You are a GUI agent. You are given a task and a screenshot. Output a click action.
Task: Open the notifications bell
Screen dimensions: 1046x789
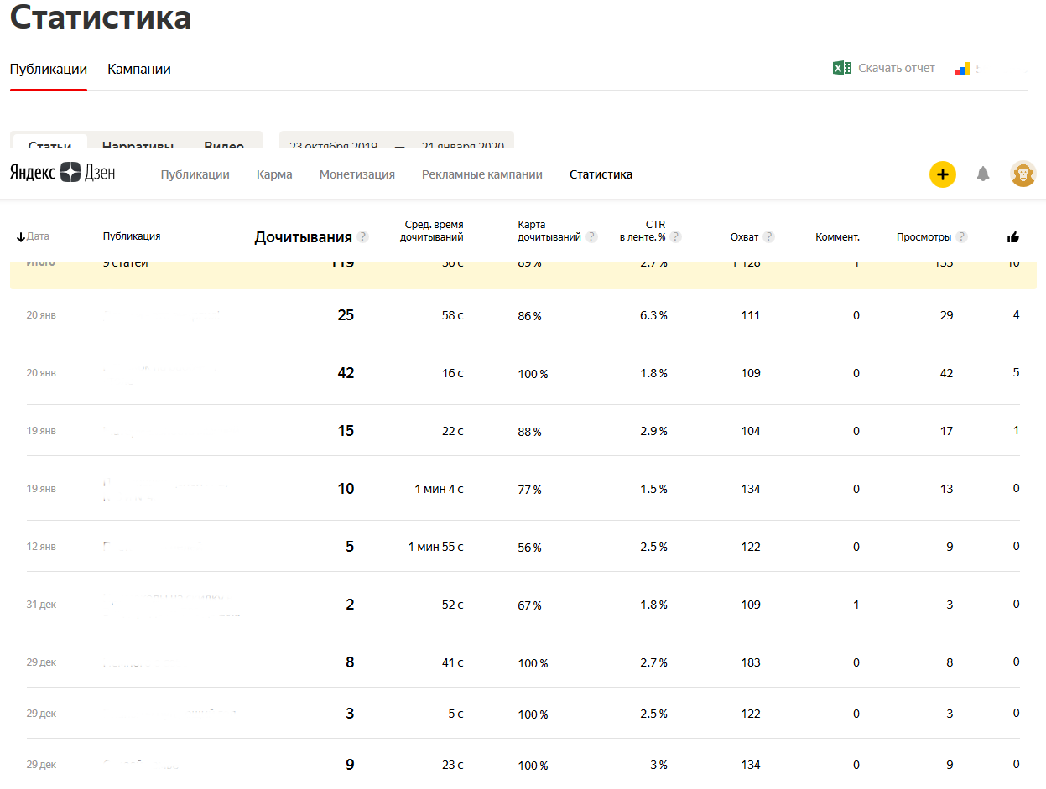[983, 174]
